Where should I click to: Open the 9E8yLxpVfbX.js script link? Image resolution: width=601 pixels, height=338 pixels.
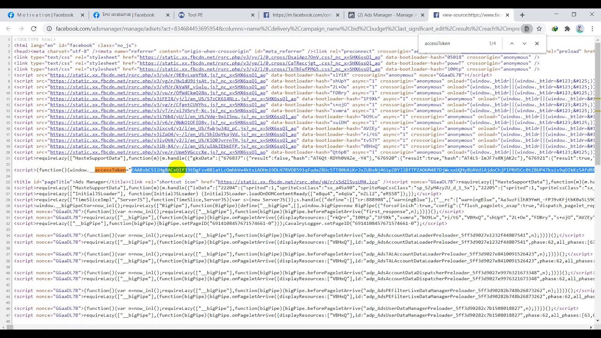(x=158, y=75)
